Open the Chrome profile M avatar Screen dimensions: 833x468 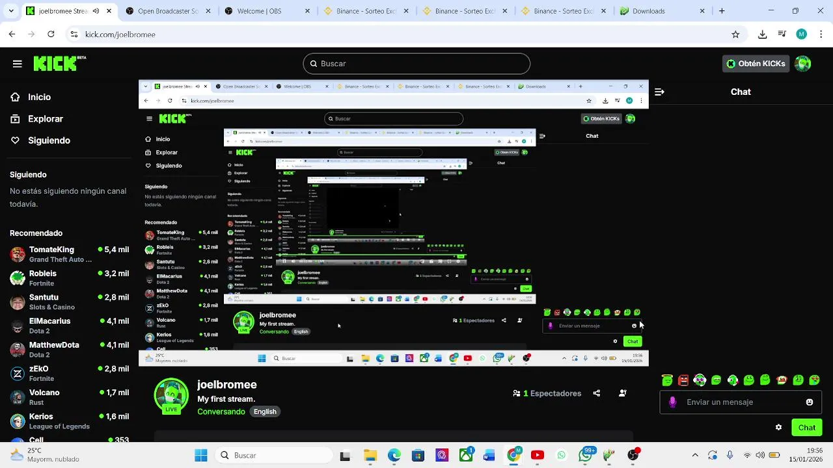pos(802,34)
